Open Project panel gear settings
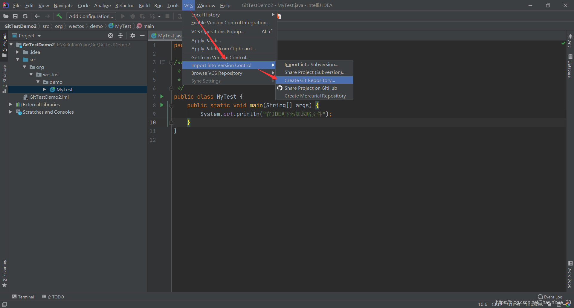The width and height of the screenshot is (574, 308). click(133, 36)
